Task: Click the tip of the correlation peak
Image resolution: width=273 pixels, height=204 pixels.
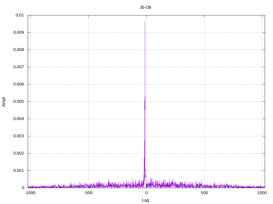Action: pyautogui.click(x=145, y=22)
